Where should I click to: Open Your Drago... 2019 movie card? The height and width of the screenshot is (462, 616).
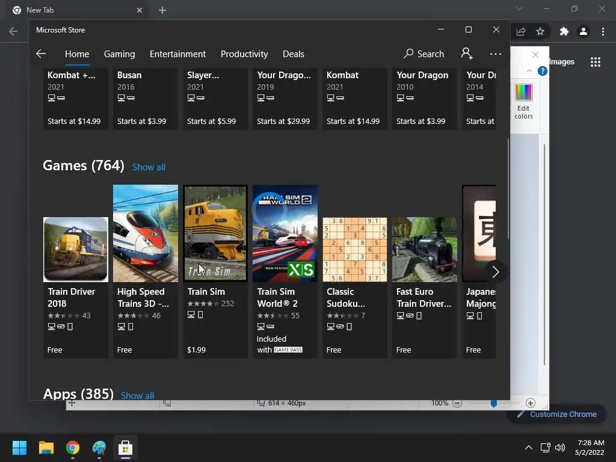(285, 99)
